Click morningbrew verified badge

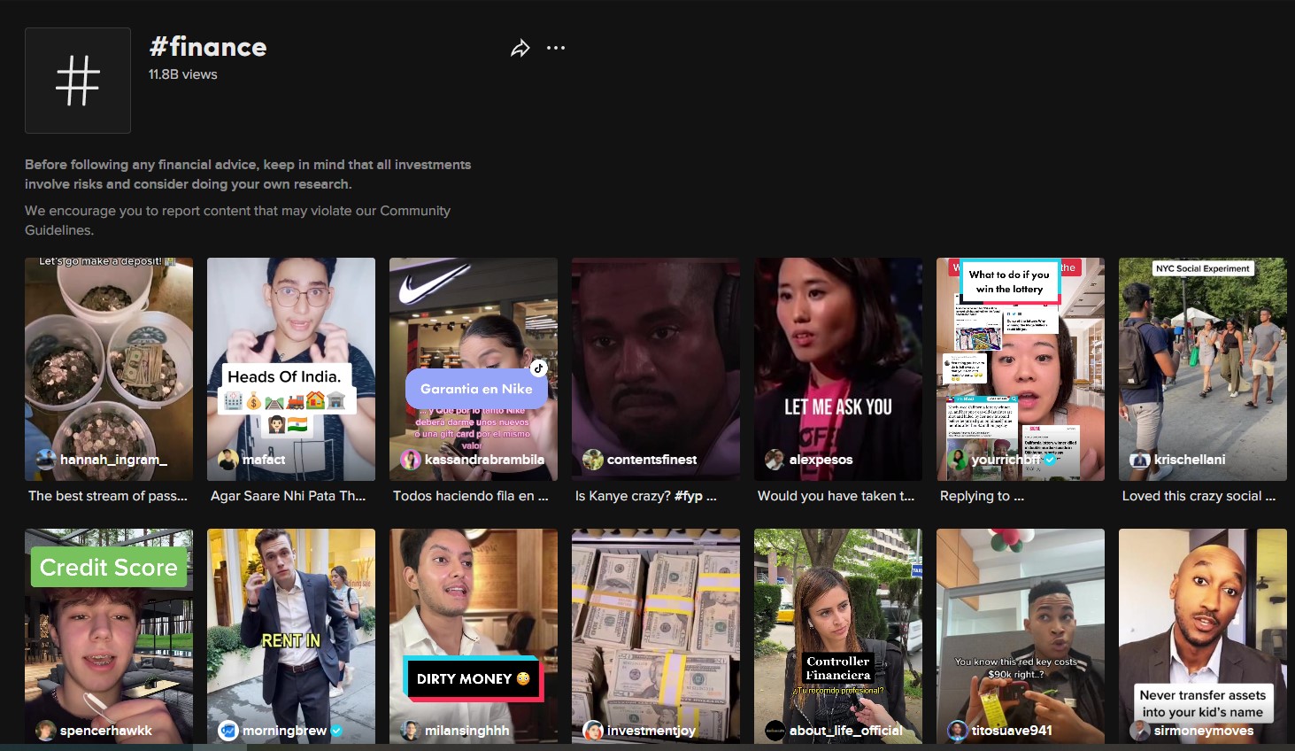pos(336,731)
